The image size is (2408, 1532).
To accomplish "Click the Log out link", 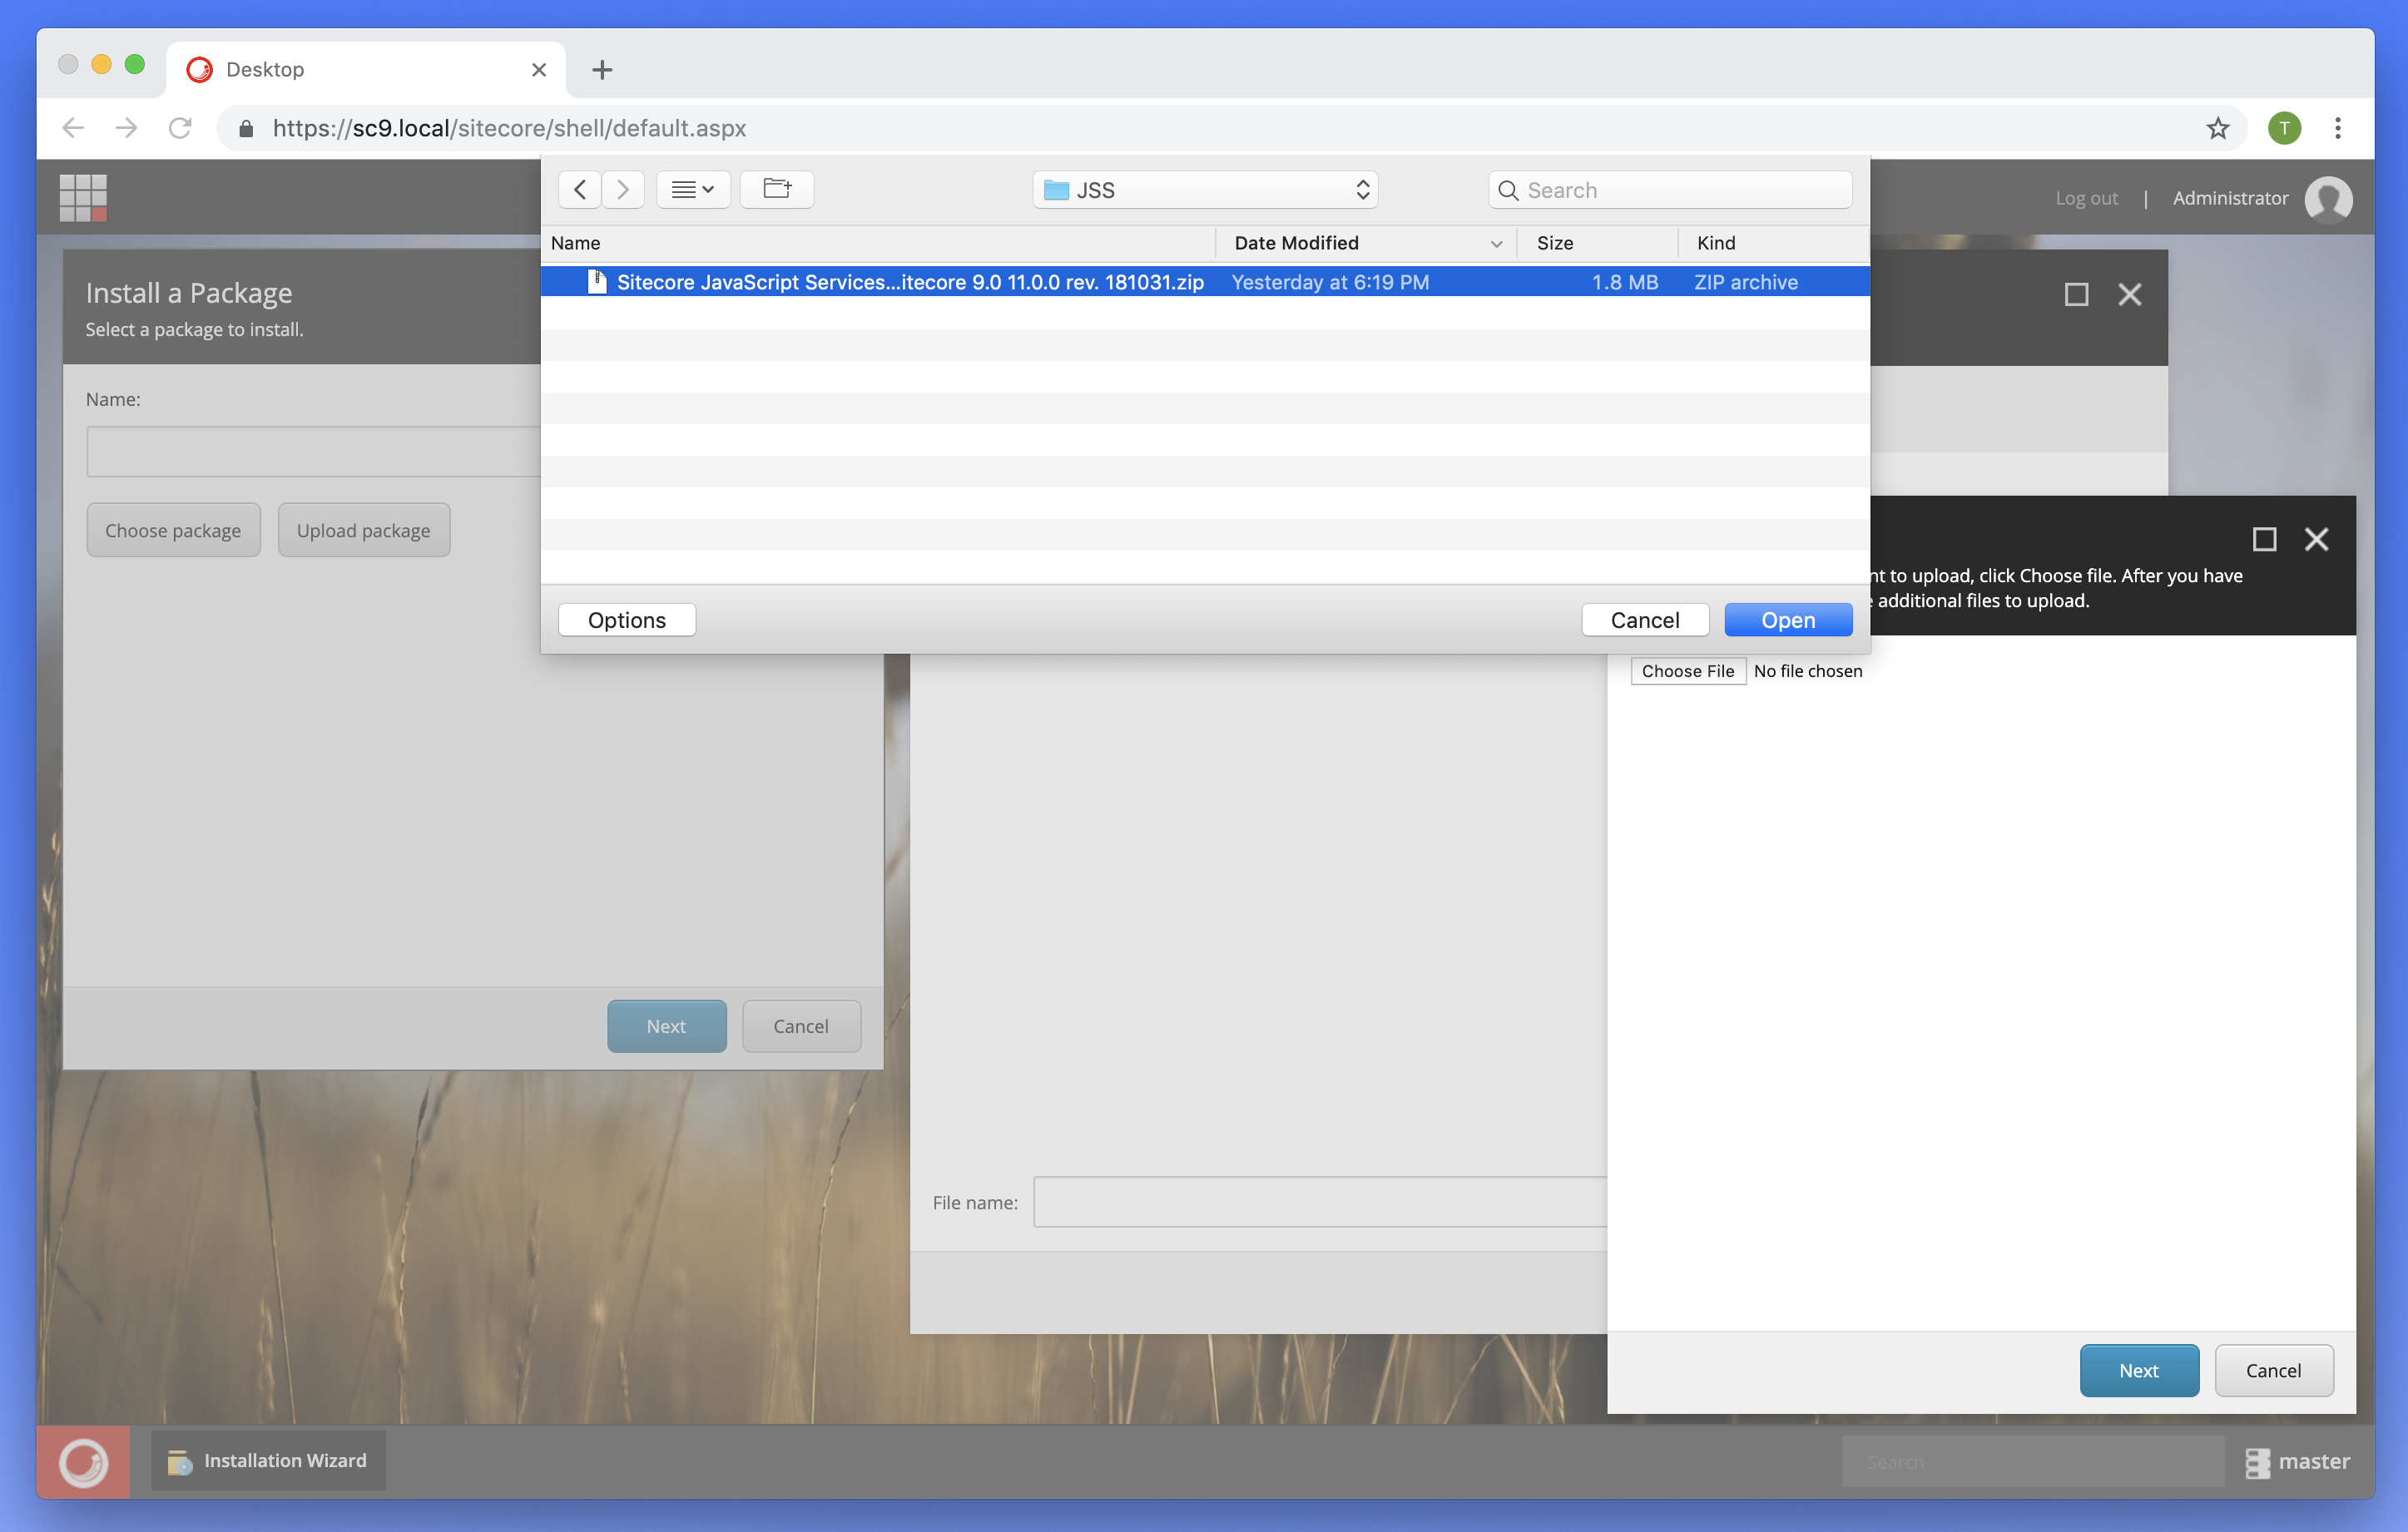I will (2086, 198).
